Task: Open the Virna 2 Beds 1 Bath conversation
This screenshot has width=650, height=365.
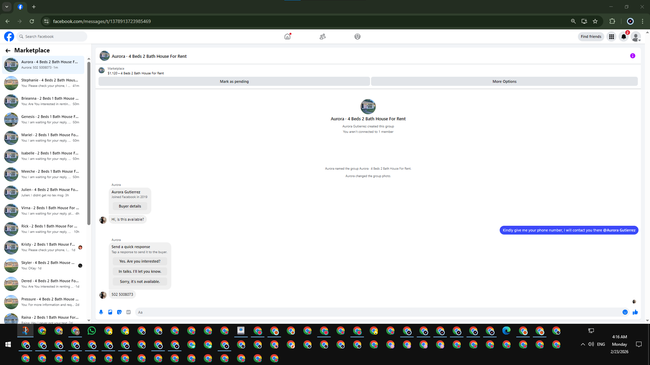Action: pos(43,211)
